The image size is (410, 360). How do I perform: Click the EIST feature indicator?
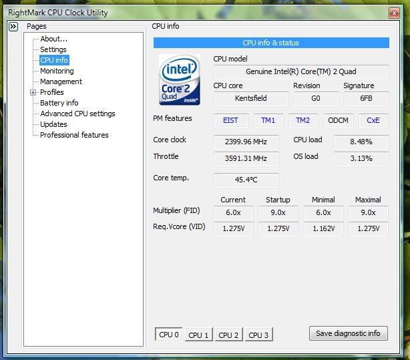coord(230,121)
